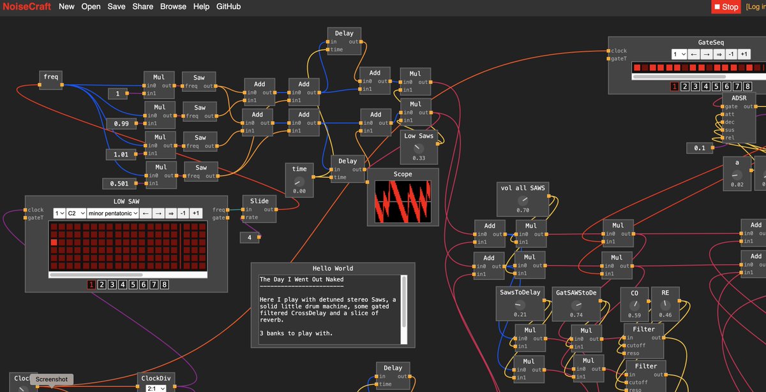Click Share in the top bar
The image size is (766, 392).
pos(143,6)
